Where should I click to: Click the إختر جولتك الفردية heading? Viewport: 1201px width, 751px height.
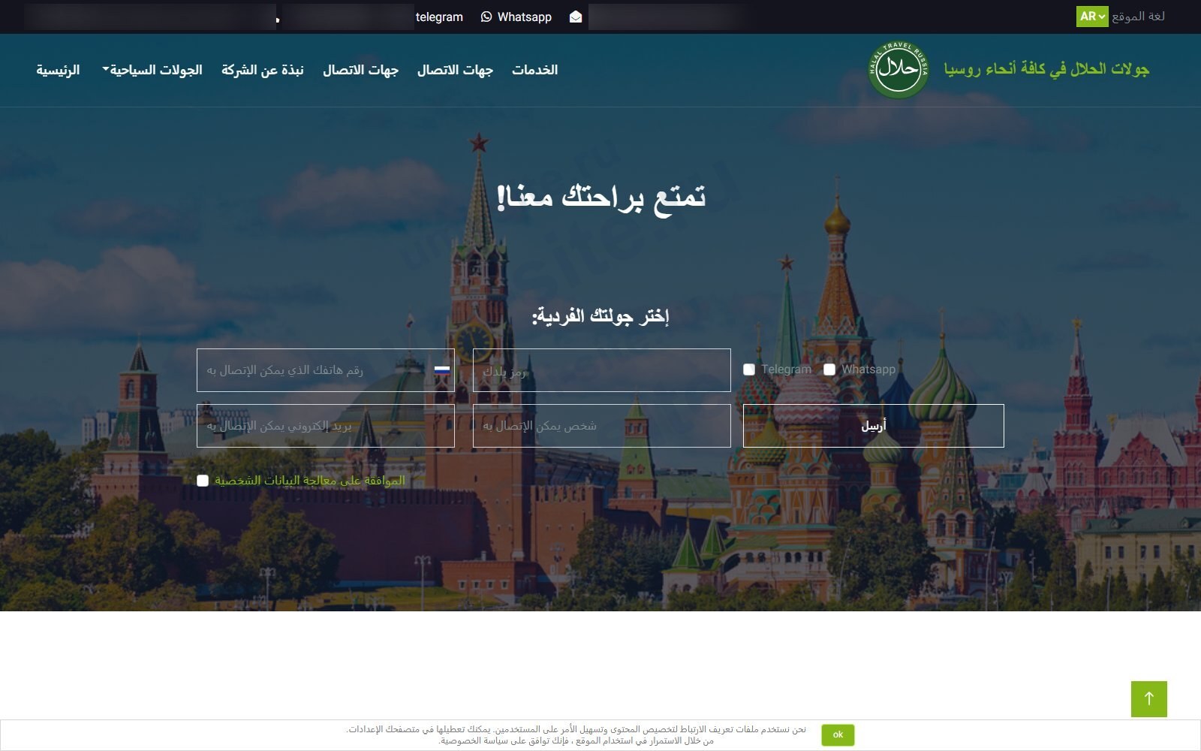pyautogui.click(x=600, y=316)
